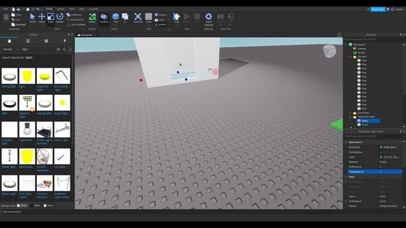This screenshot has height=228, width=406.
Task: Switch to VIEW ribbon tab
Action: (x=82, y=9)
